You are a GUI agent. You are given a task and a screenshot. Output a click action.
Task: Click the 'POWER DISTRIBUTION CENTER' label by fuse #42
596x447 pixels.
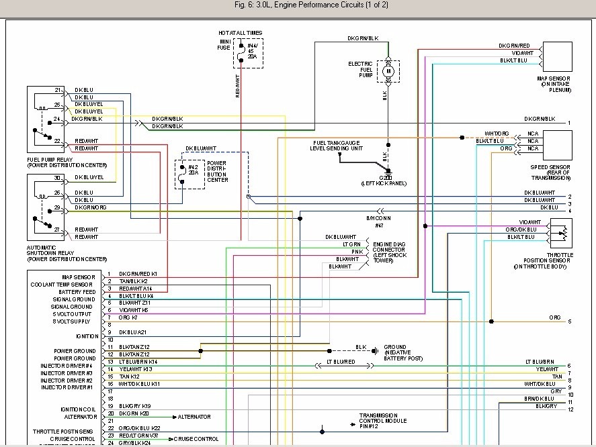click(218, 172)
